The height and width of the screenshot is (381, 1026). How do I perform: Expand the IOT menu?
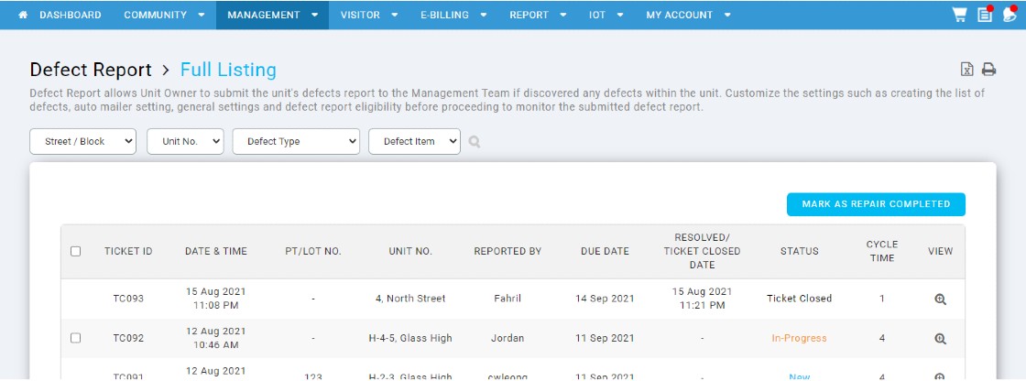click(606, 15)
